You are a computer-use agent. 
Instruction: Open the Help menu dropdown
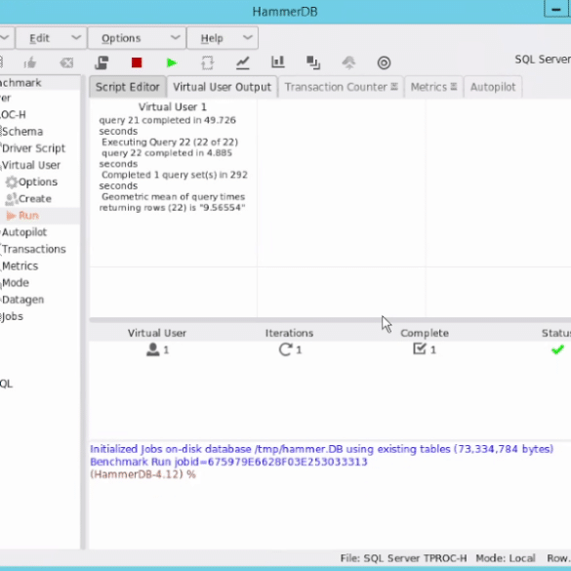tap(223, 37)
